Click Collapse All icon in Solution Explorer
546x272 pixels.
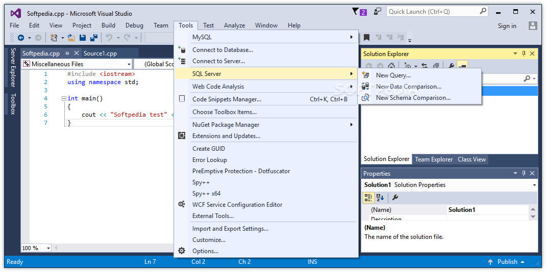(x=436, y=65)
